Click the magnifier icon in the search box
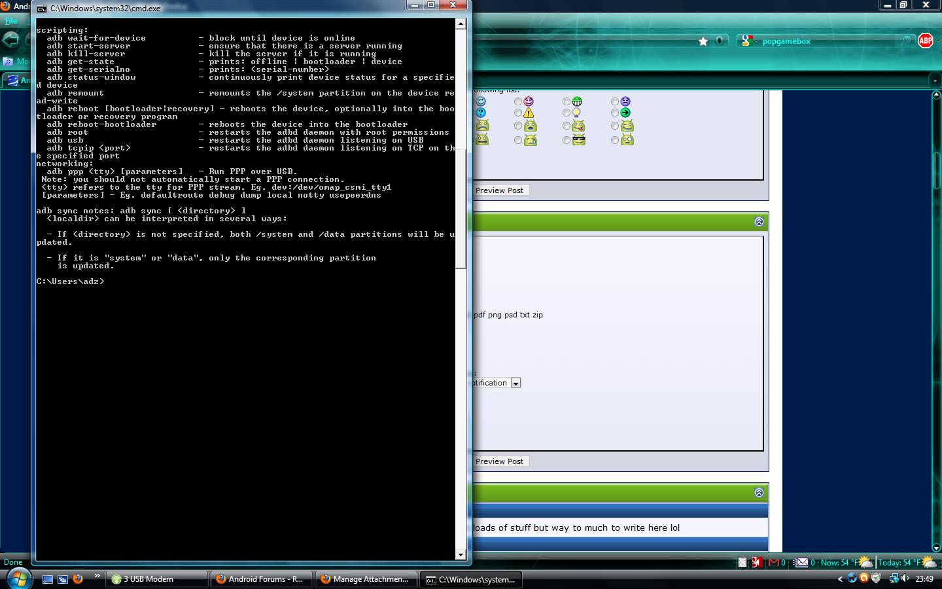942x589 pixels. (x=906, y=41)
